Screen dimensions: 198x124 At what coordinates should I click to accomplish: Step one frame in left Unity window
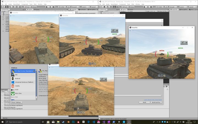[x=54, y=7]
